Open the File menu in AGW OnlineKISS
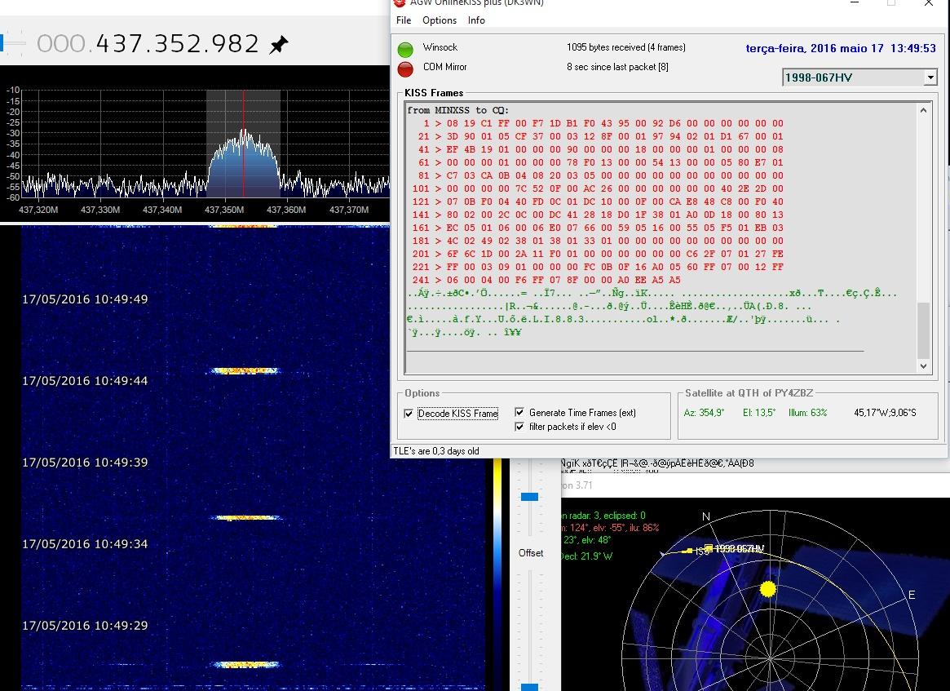Image resolution: width=950 pixels, height=691 pixels. click(404, 20)
